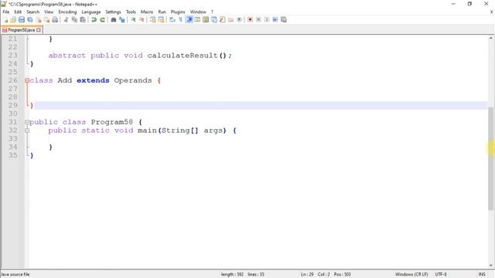Click the text 'calculateResult();' on line 23
This screenshot has width=495, height=278.
pyautogui.click(x=189, y=56)
